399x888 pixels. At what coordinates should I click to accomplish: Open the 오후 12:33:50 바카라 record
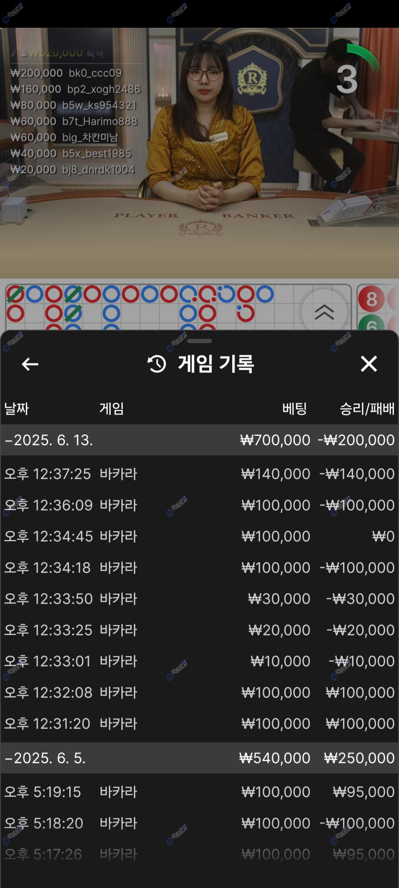tap(200, 599)
